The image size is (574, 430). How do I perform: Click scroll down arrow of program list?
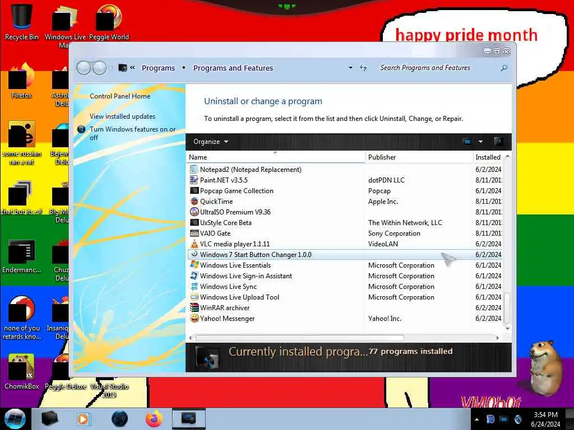[x=507, y=328]
